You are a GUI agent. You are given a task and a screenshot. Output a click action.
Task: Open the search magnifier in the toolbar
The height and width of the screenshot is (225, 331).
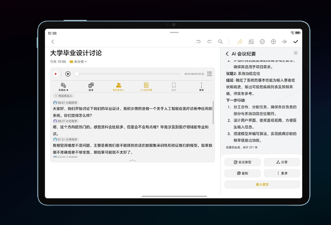[x=220, y=42]
